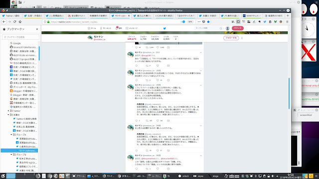The width and height of the screenshot is (319, 179).
Task: Click the page vertical scrollbar thumb
Action: pyautogui.click(x=289, y=93)
